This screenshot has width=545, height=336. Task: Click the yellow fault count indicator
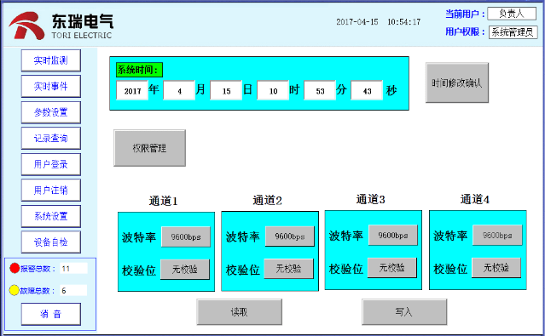(x=14, y=290)
